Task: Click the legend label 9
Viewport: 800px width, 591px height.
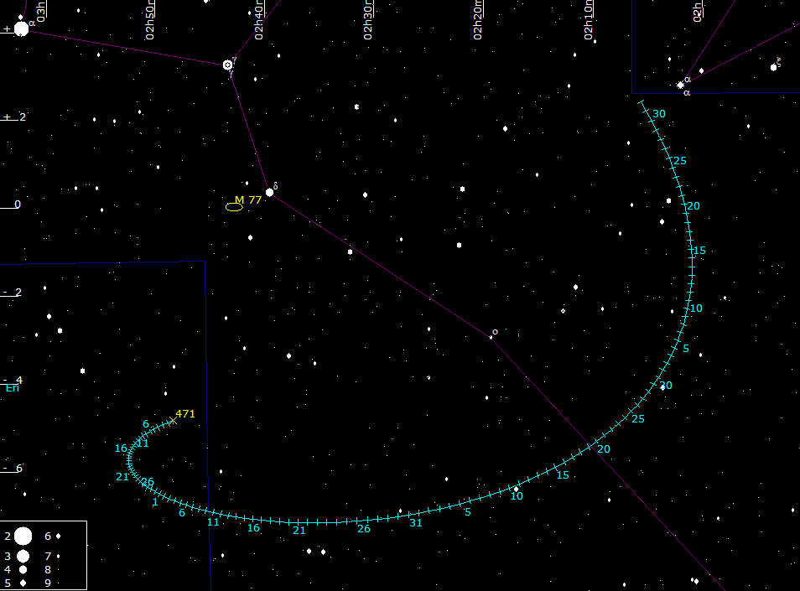Action: point(48,583)
